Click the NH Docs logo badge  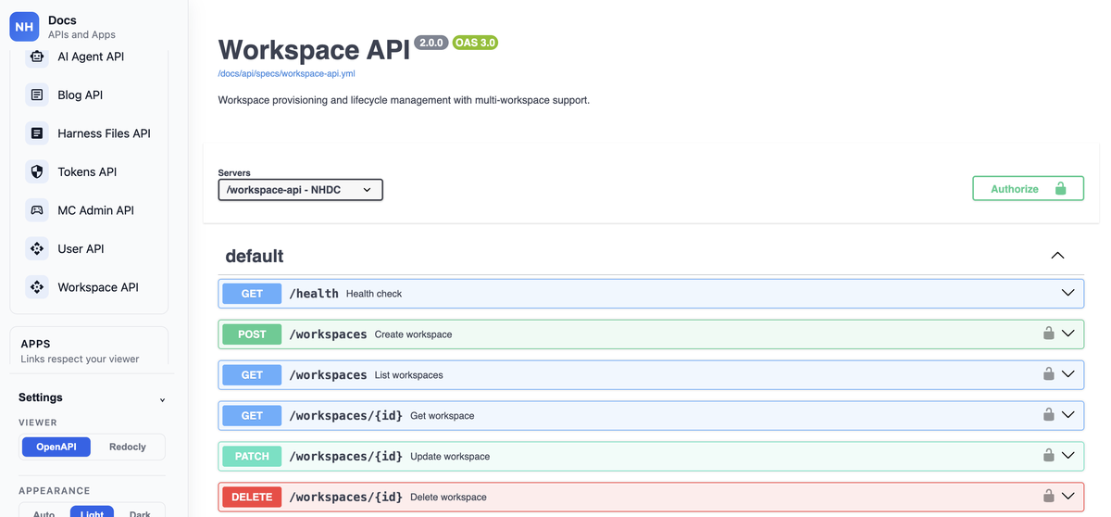[x=24, y=27]
